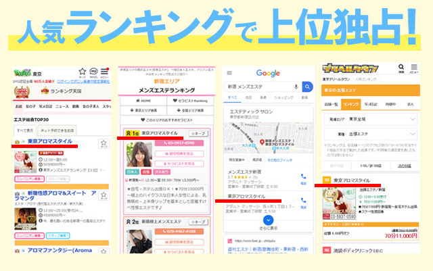
Task: Select 待機中 tab in デリヘルタウン
Action: click(390, 104)
